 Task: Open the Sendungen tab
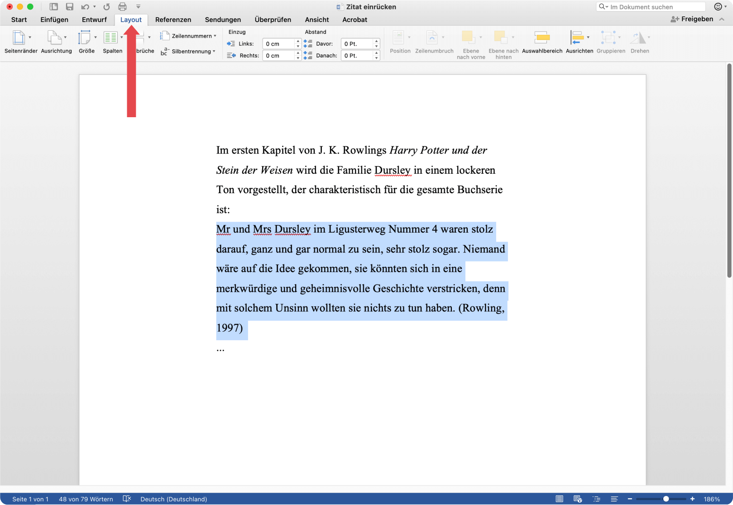[x=223, y=19]
